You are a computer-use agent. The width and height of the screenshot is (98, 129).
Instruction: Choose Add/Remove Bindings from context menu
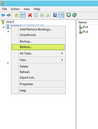click(38, 29)
